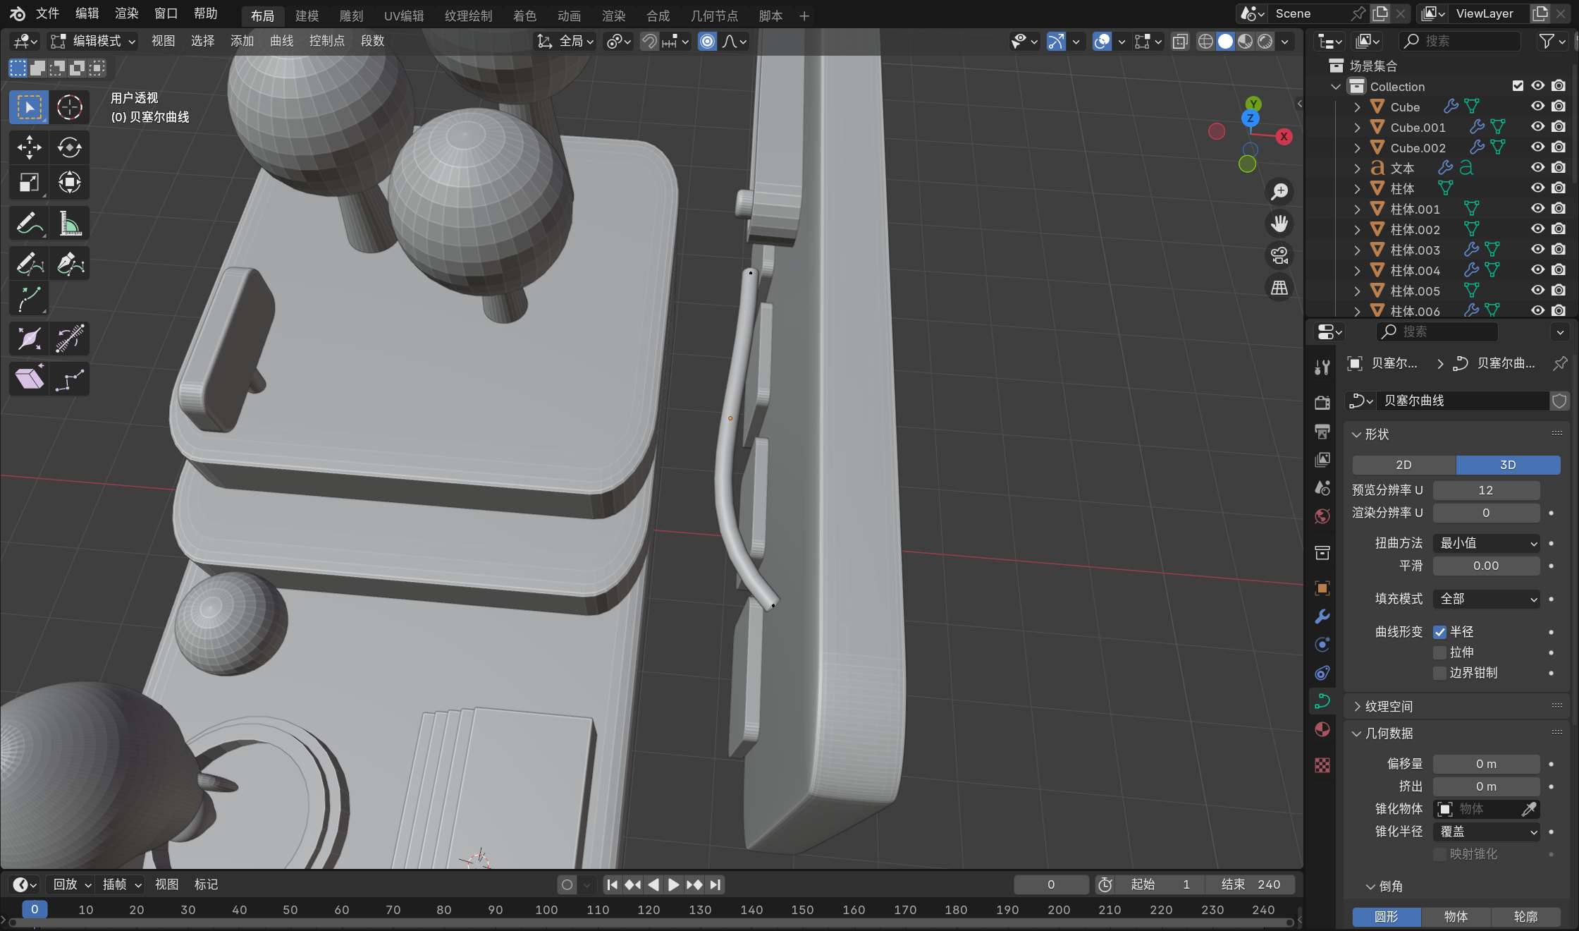Screen dimensions: 1579x931
Task: Activate the Tilt tool
Action: pos(70,339)
